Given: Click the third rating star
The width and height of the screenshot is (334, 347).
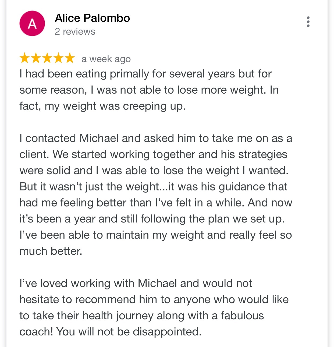Looking at the screenshot, I should point(47,58).
